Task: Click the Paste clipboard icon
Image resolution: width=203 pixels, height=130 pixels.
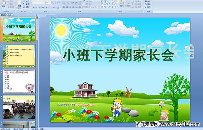Action: click(4, 3)
